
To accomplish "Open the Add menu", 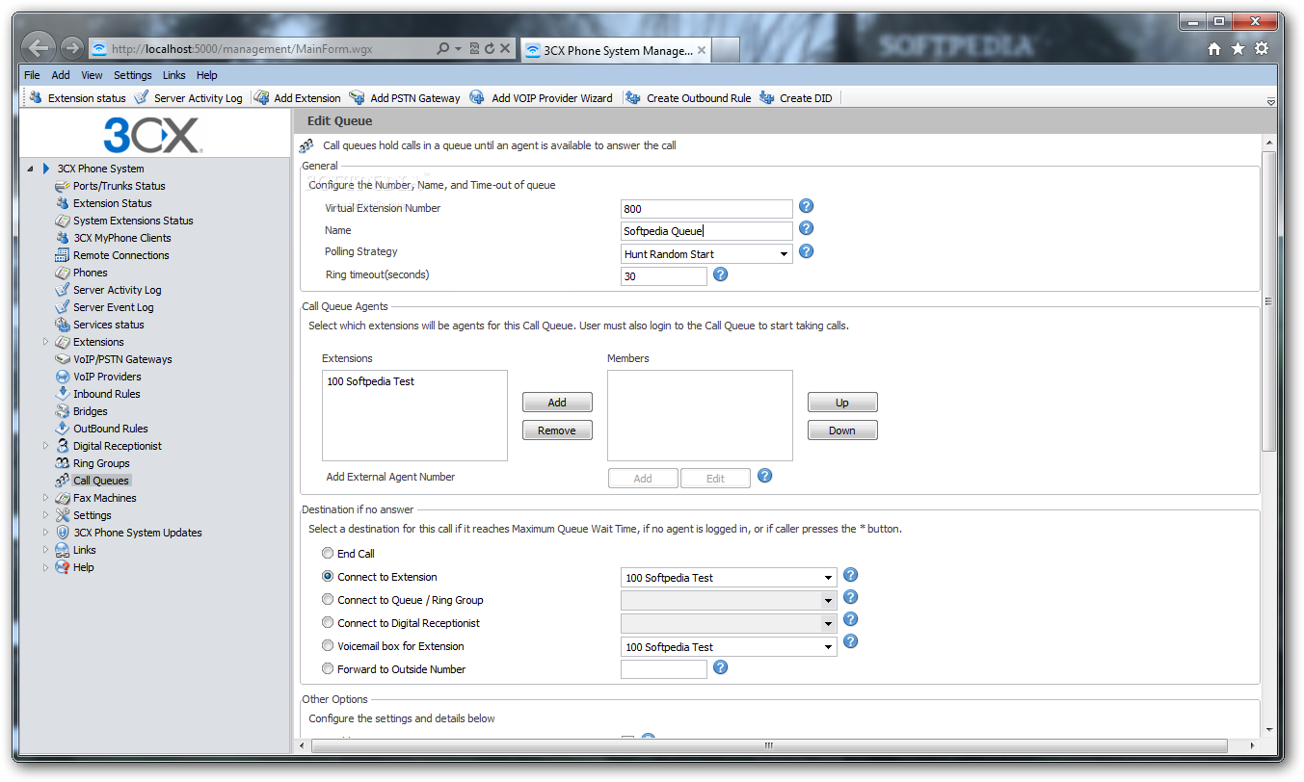I will pyautogui.click(x=61, y=75).
